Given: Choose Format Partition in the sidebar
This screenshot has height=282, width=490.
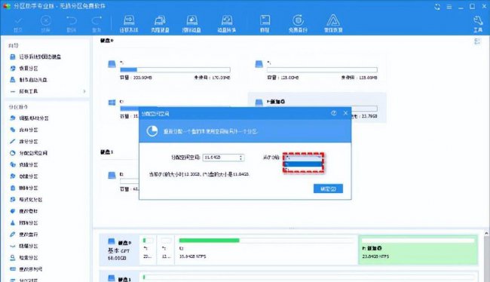Looking at the screenshot, I should tap(26, 200).
